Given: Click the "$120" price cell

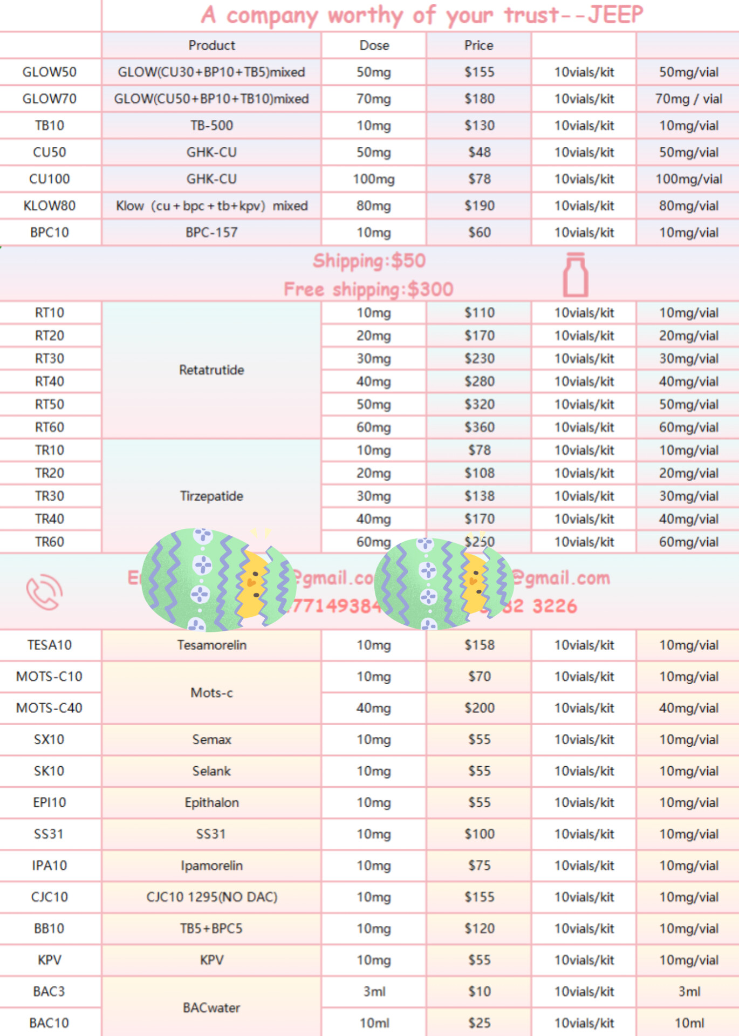Looking at the screenshot, I should 480,929.
